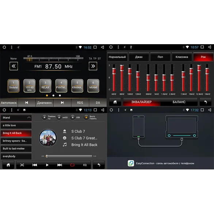Open three-dot menu on radio screen

[12, 47]
